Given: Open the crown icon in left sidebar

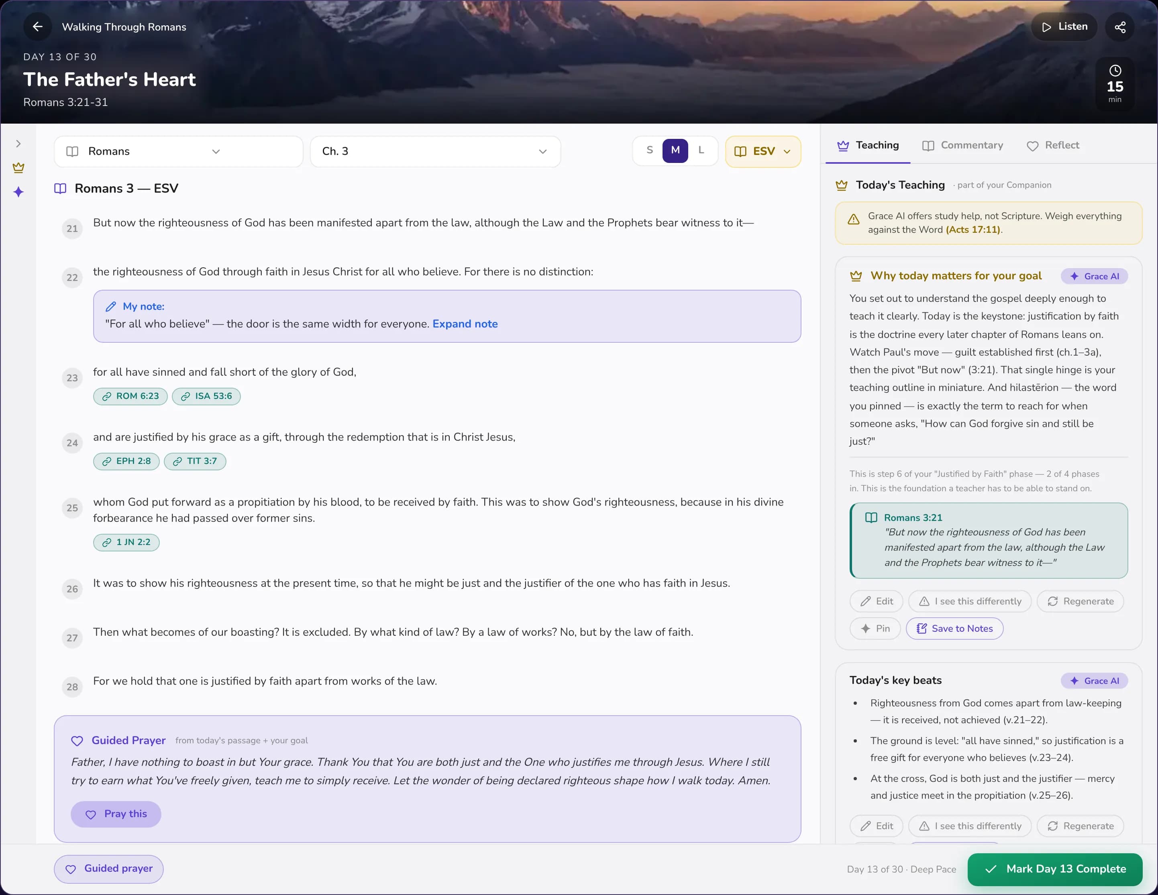Looking at the screenshot, I should (18, 167).
